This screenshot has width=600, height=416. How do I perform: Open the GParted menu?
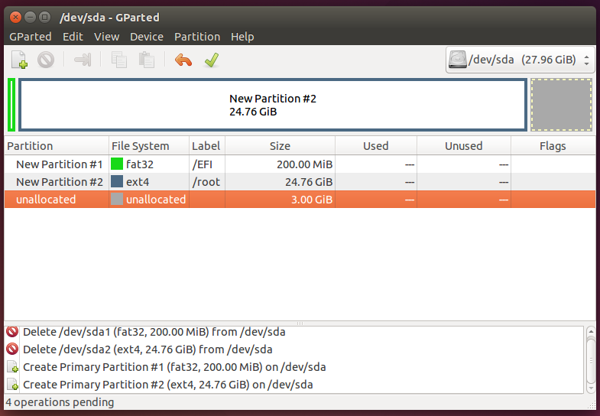pos(31,37)
